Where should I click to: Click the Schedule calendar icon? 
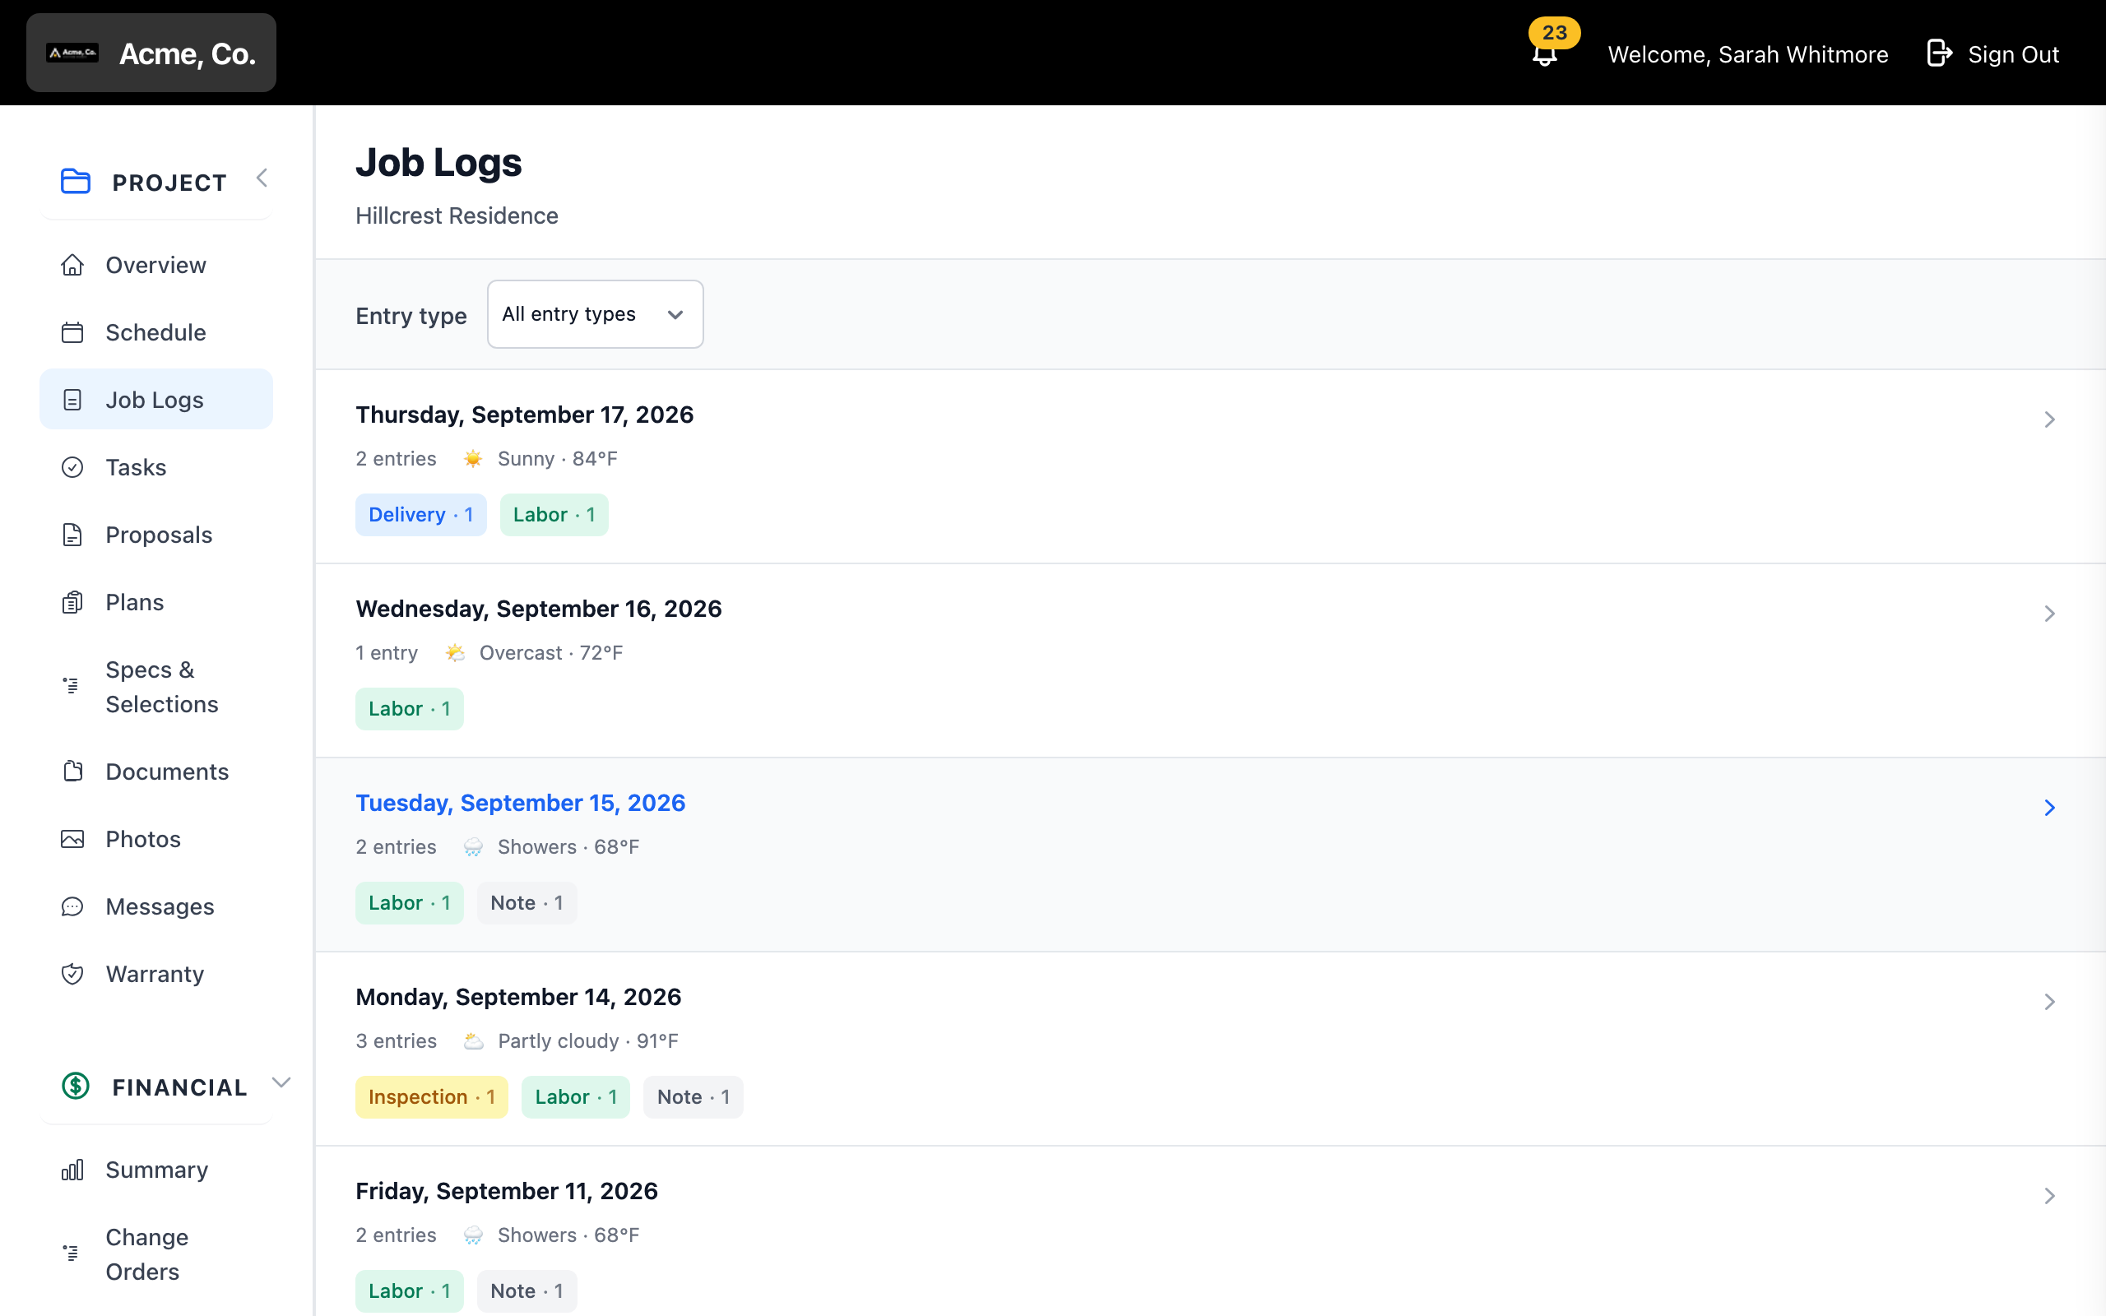click(72, 332)
